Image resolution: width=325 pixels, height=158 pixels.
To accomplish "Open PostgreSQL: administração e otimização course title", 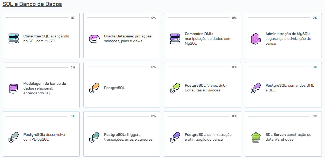I will [208, 137].
